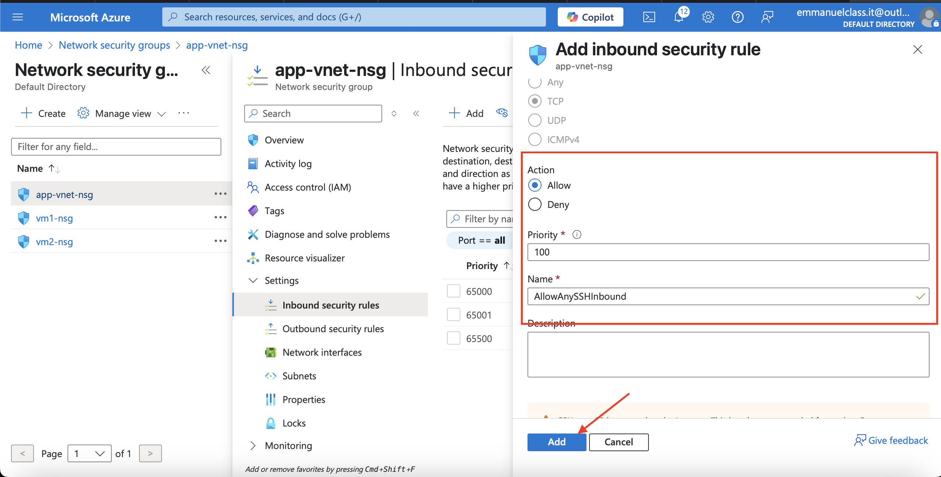The image size is (941, 477).
Task: Click the Description text area
Action: tap(728, 355)
